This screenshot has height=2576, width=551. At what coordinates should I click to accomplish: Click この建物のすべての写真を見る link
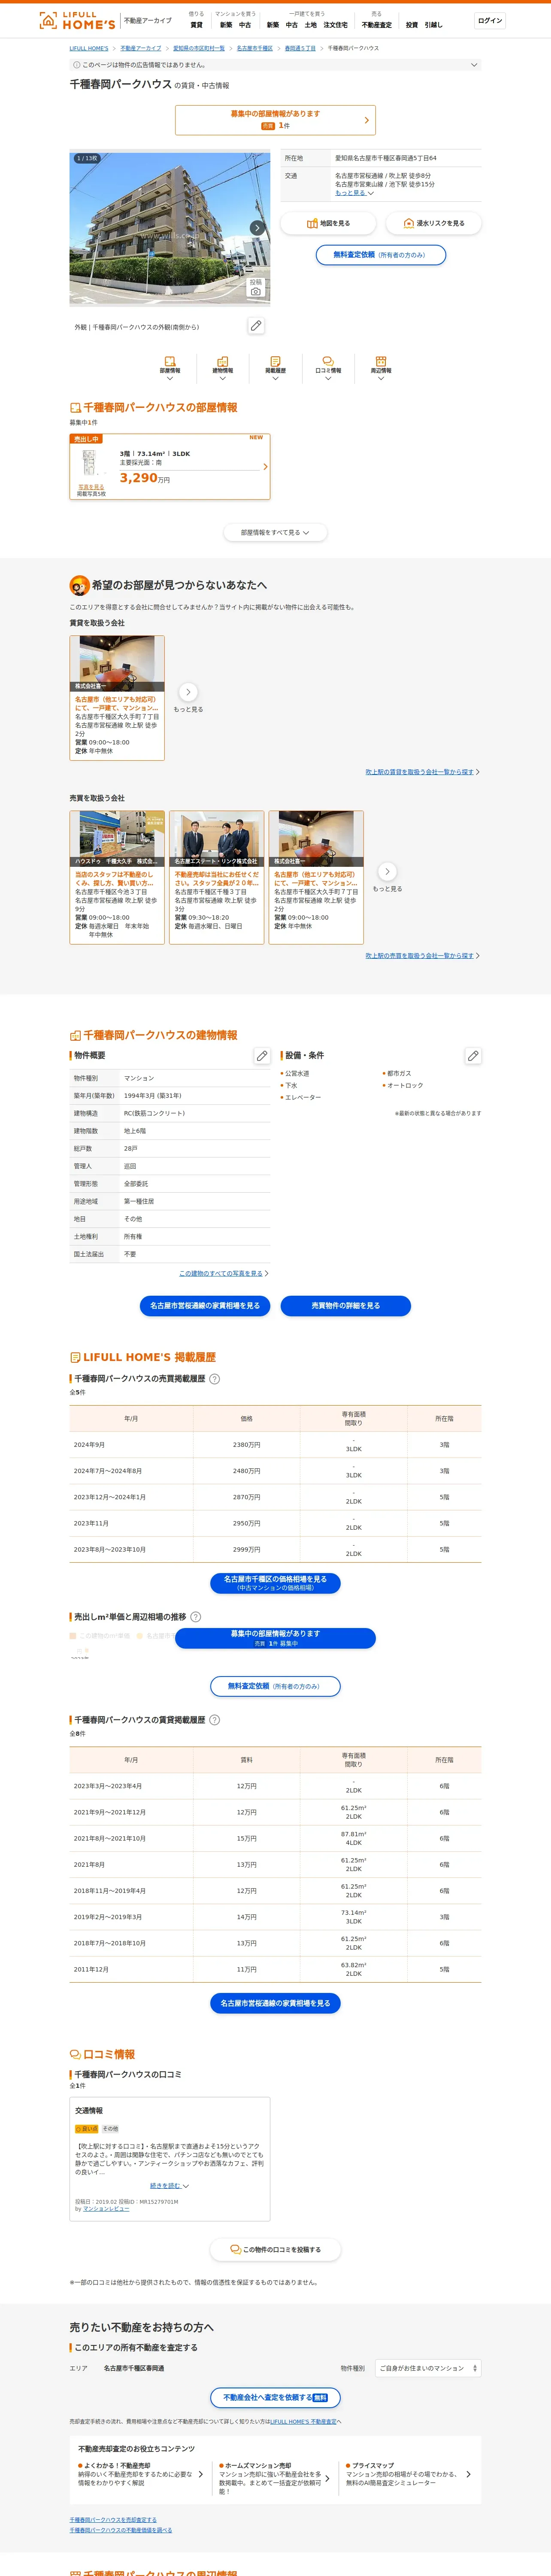tap(221, 1273)
